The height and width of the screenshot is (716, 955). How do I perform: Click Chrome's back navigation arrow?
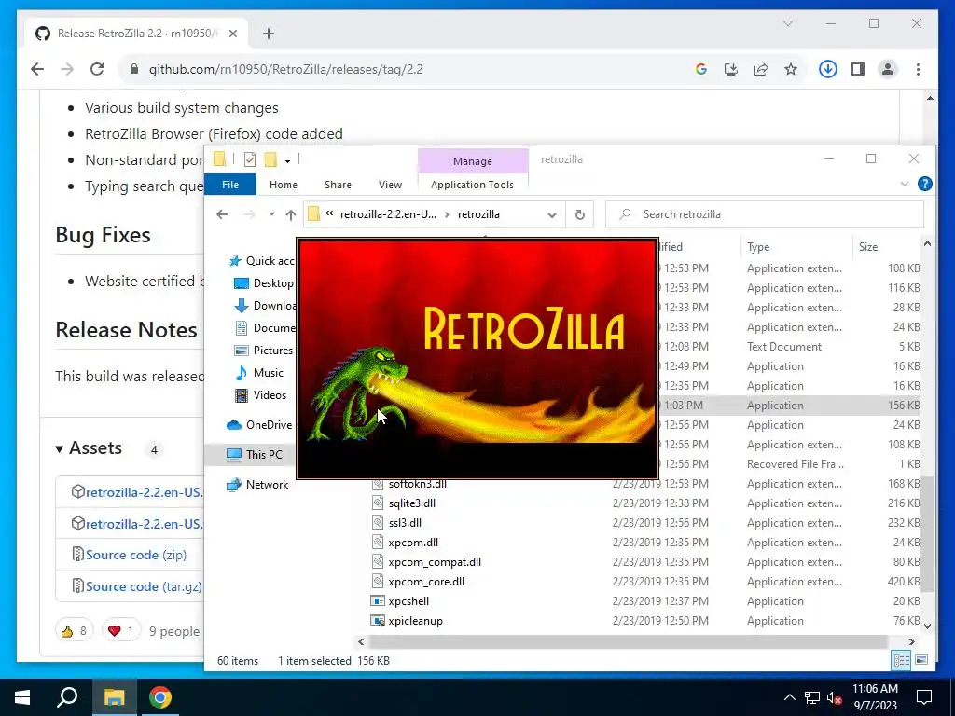point(37,69)
